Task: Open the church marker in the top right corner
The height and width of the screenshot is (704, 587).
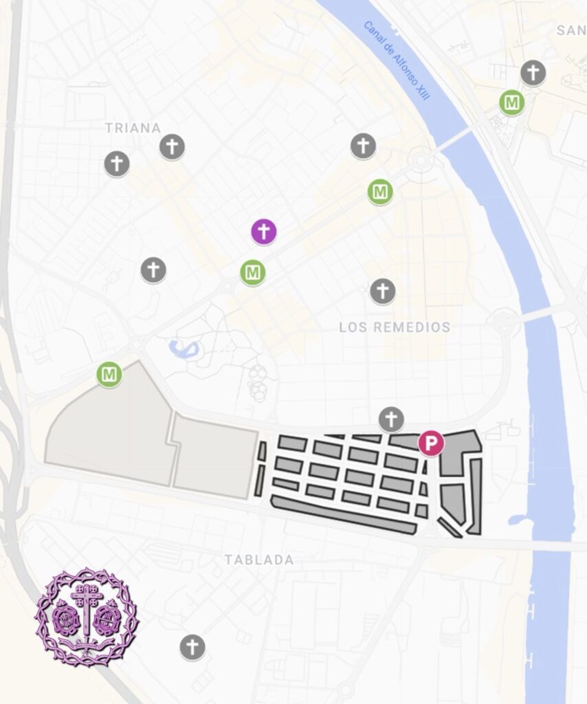Action: pos(533,73)
